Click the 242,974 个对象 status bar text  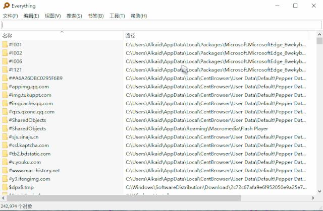click(17, 206)
